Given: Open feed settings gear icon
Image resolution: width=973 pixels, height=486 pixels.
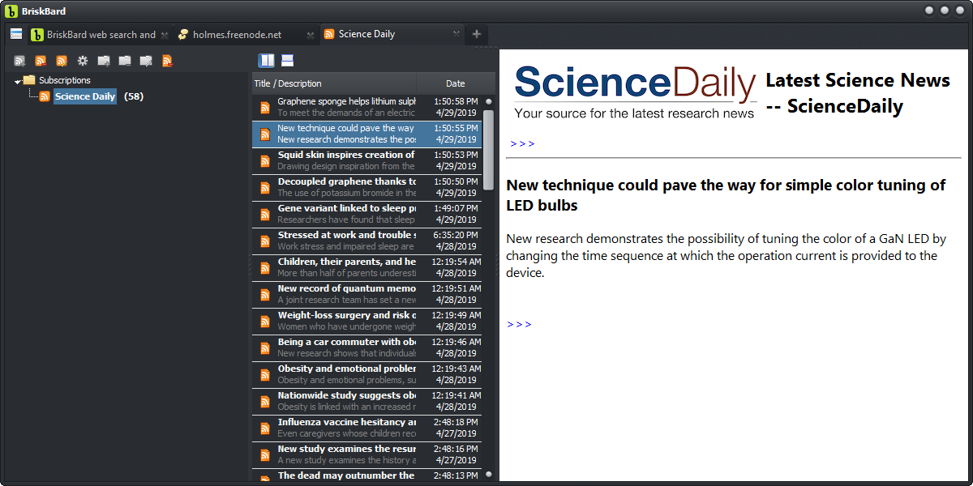Looking at the screenshot, I should (83, 61).
